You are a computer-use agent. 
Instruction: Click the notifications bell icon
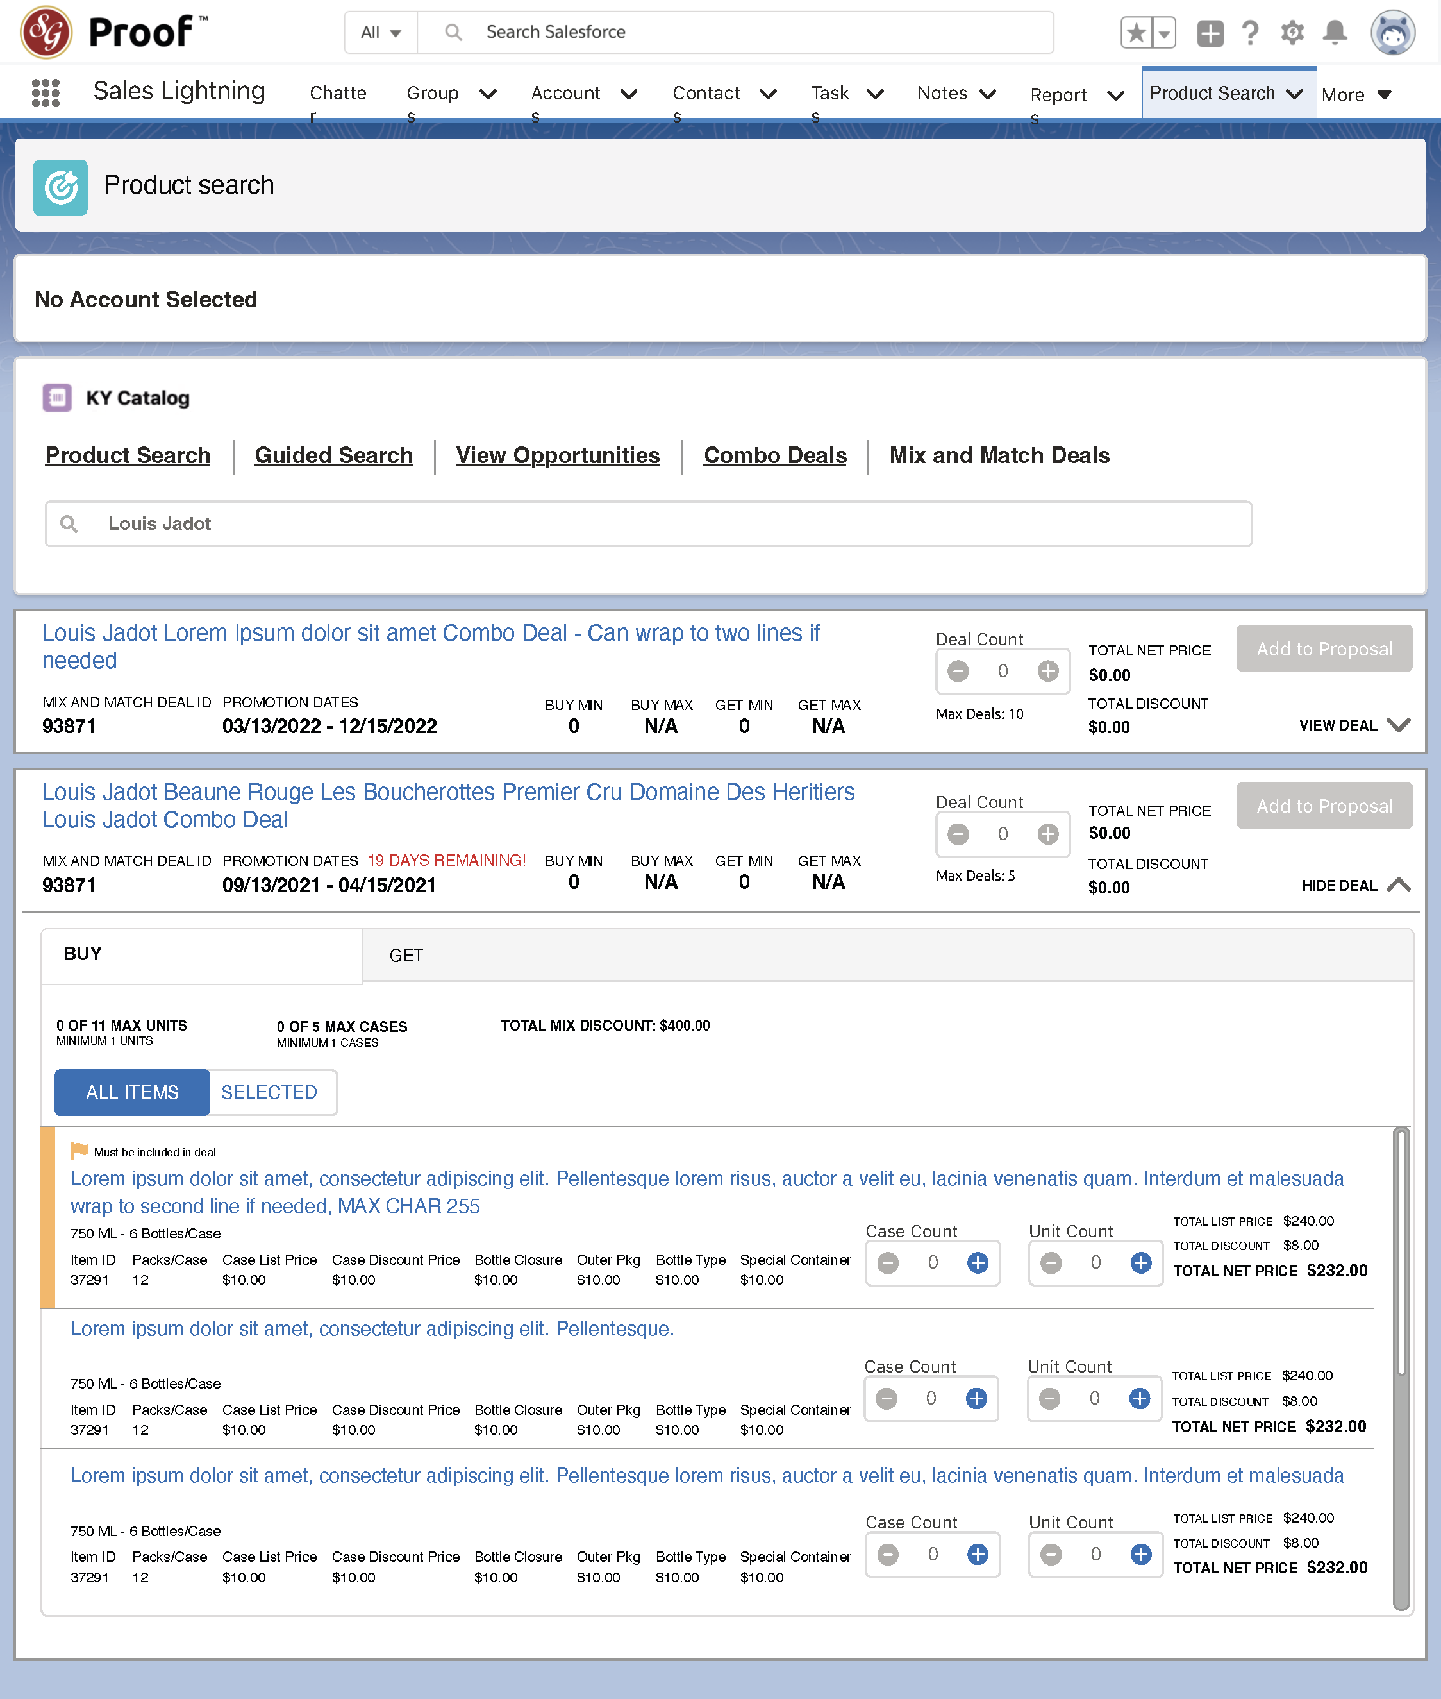(1334, 33)
